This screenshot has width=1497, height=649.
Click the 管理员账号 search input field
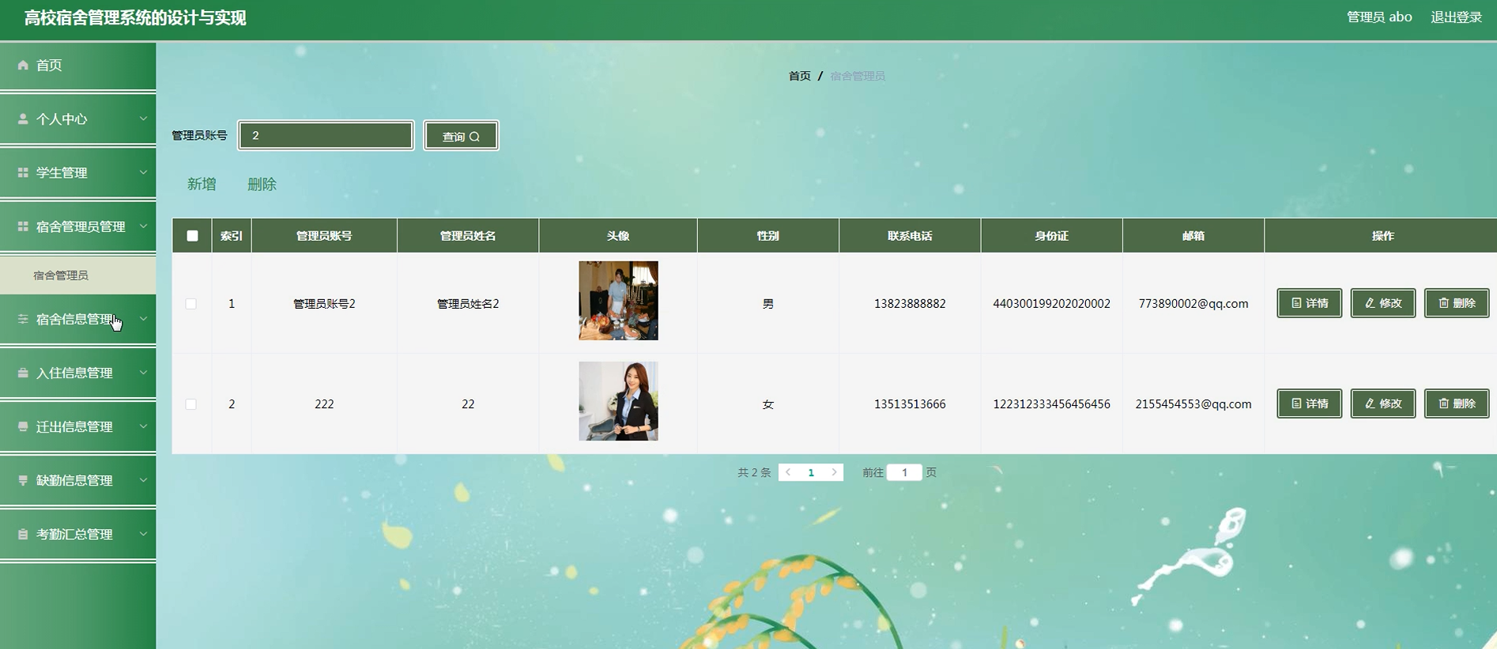(326, 136)
